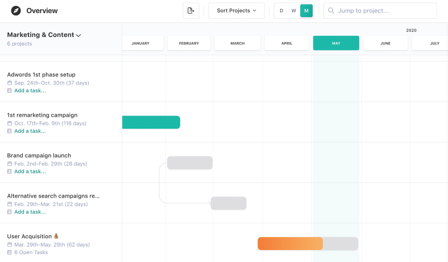448x262 pixels.
Task: Click the Mar. 29th-May. 29th (62 days) date range
Action: click(x=52, y=244)
